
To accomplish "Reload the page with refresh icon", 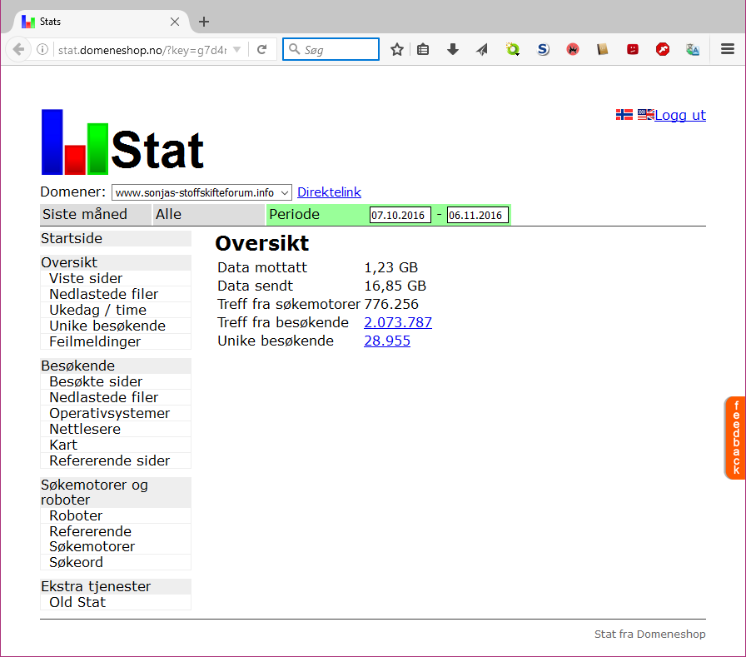I will (x=261, y=49).
